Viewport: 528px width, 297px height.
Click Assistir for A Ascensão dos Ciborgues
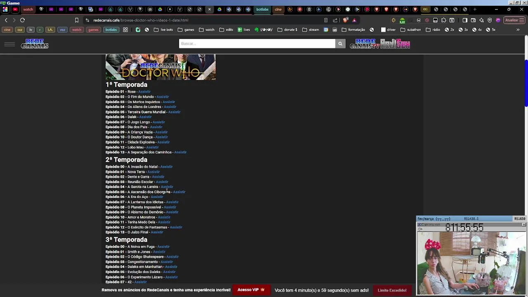coord(179,192)
